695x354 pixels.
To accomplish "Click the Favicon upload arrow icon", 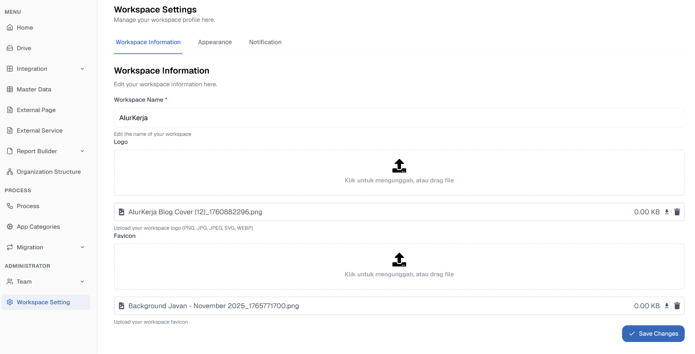I will [399, 260].
